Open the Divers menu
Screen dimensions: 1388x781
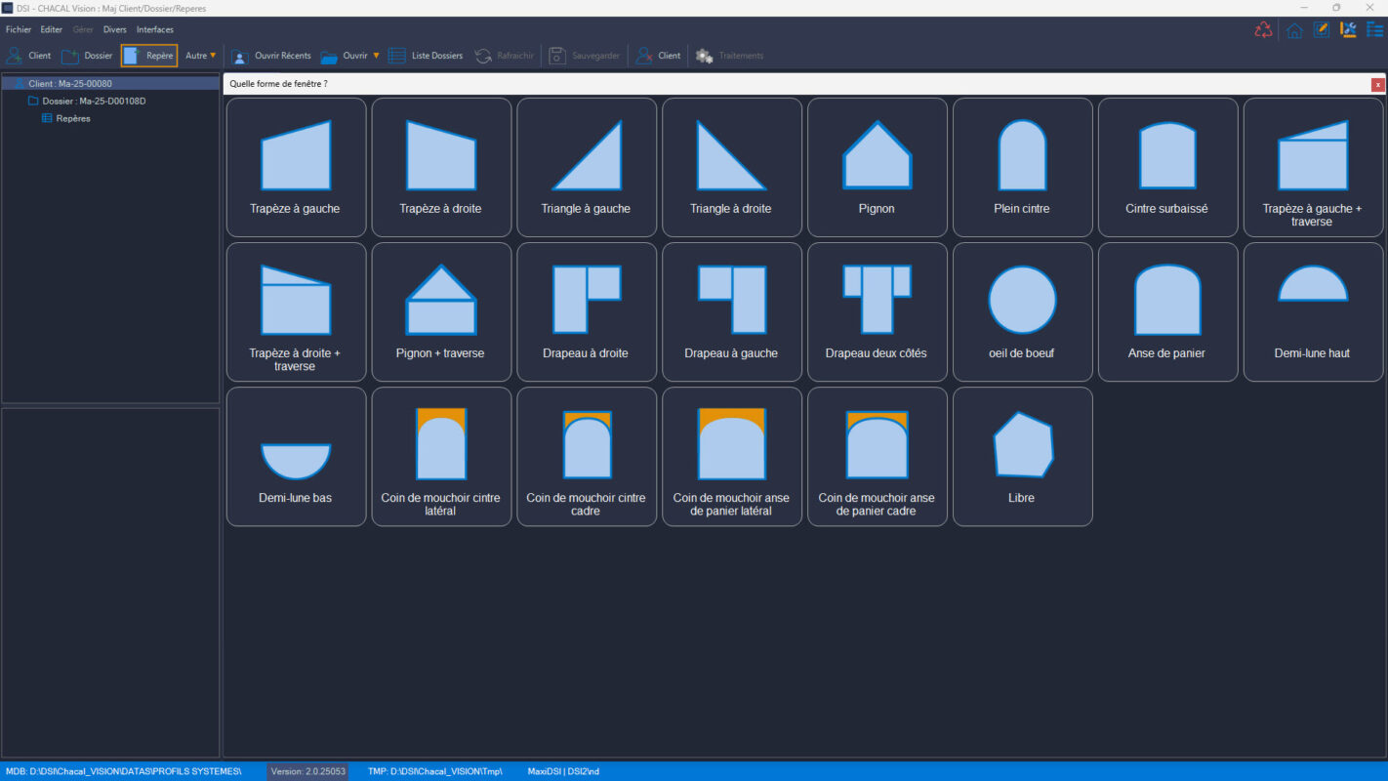[115, 29]
